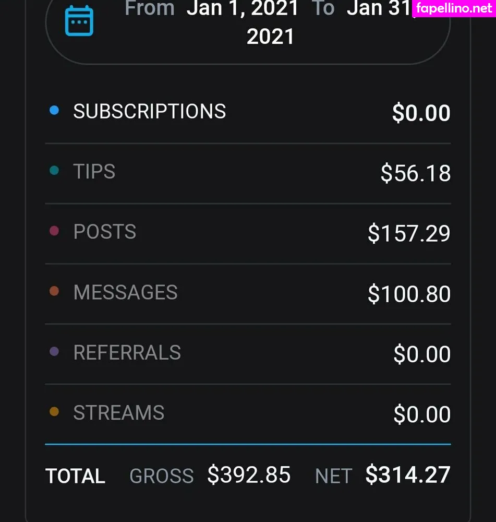This screenshot has height=522, width=496.
Task: Select the REFERRALS category label
Action: [127, 353]
